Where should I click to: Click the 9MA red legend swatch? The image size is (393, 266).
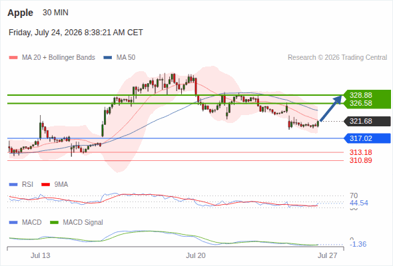pyautogui.click(x=45, y=185)
